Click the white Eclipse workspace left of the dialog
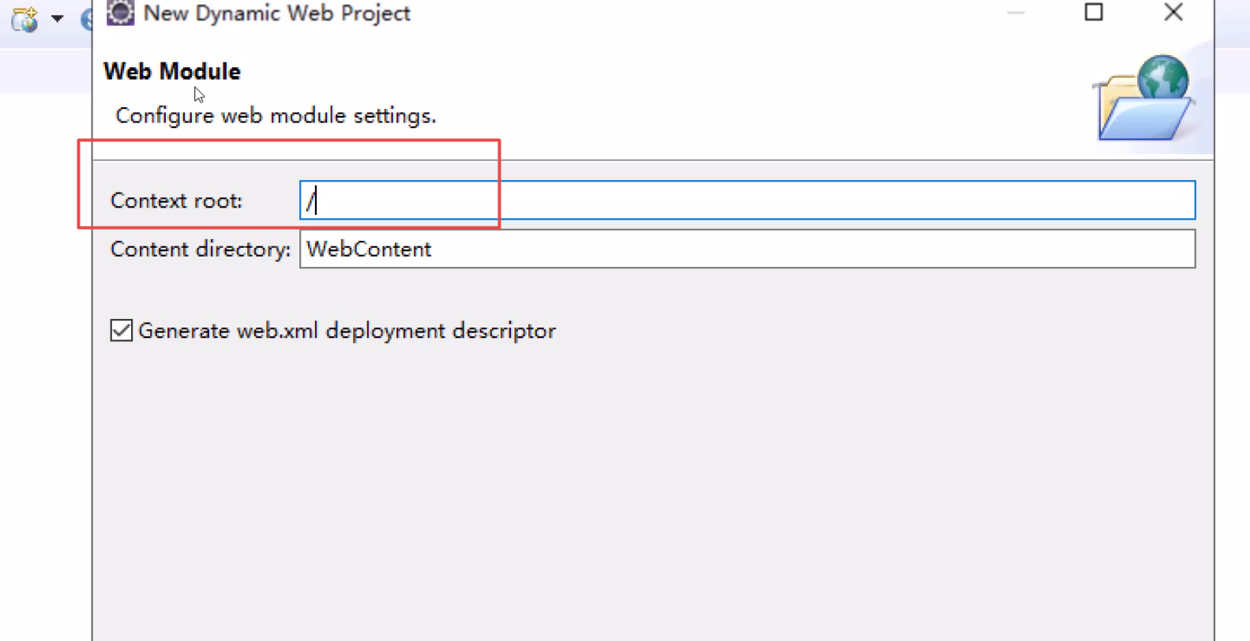1250x641 pixels. (x=45, y=355)
